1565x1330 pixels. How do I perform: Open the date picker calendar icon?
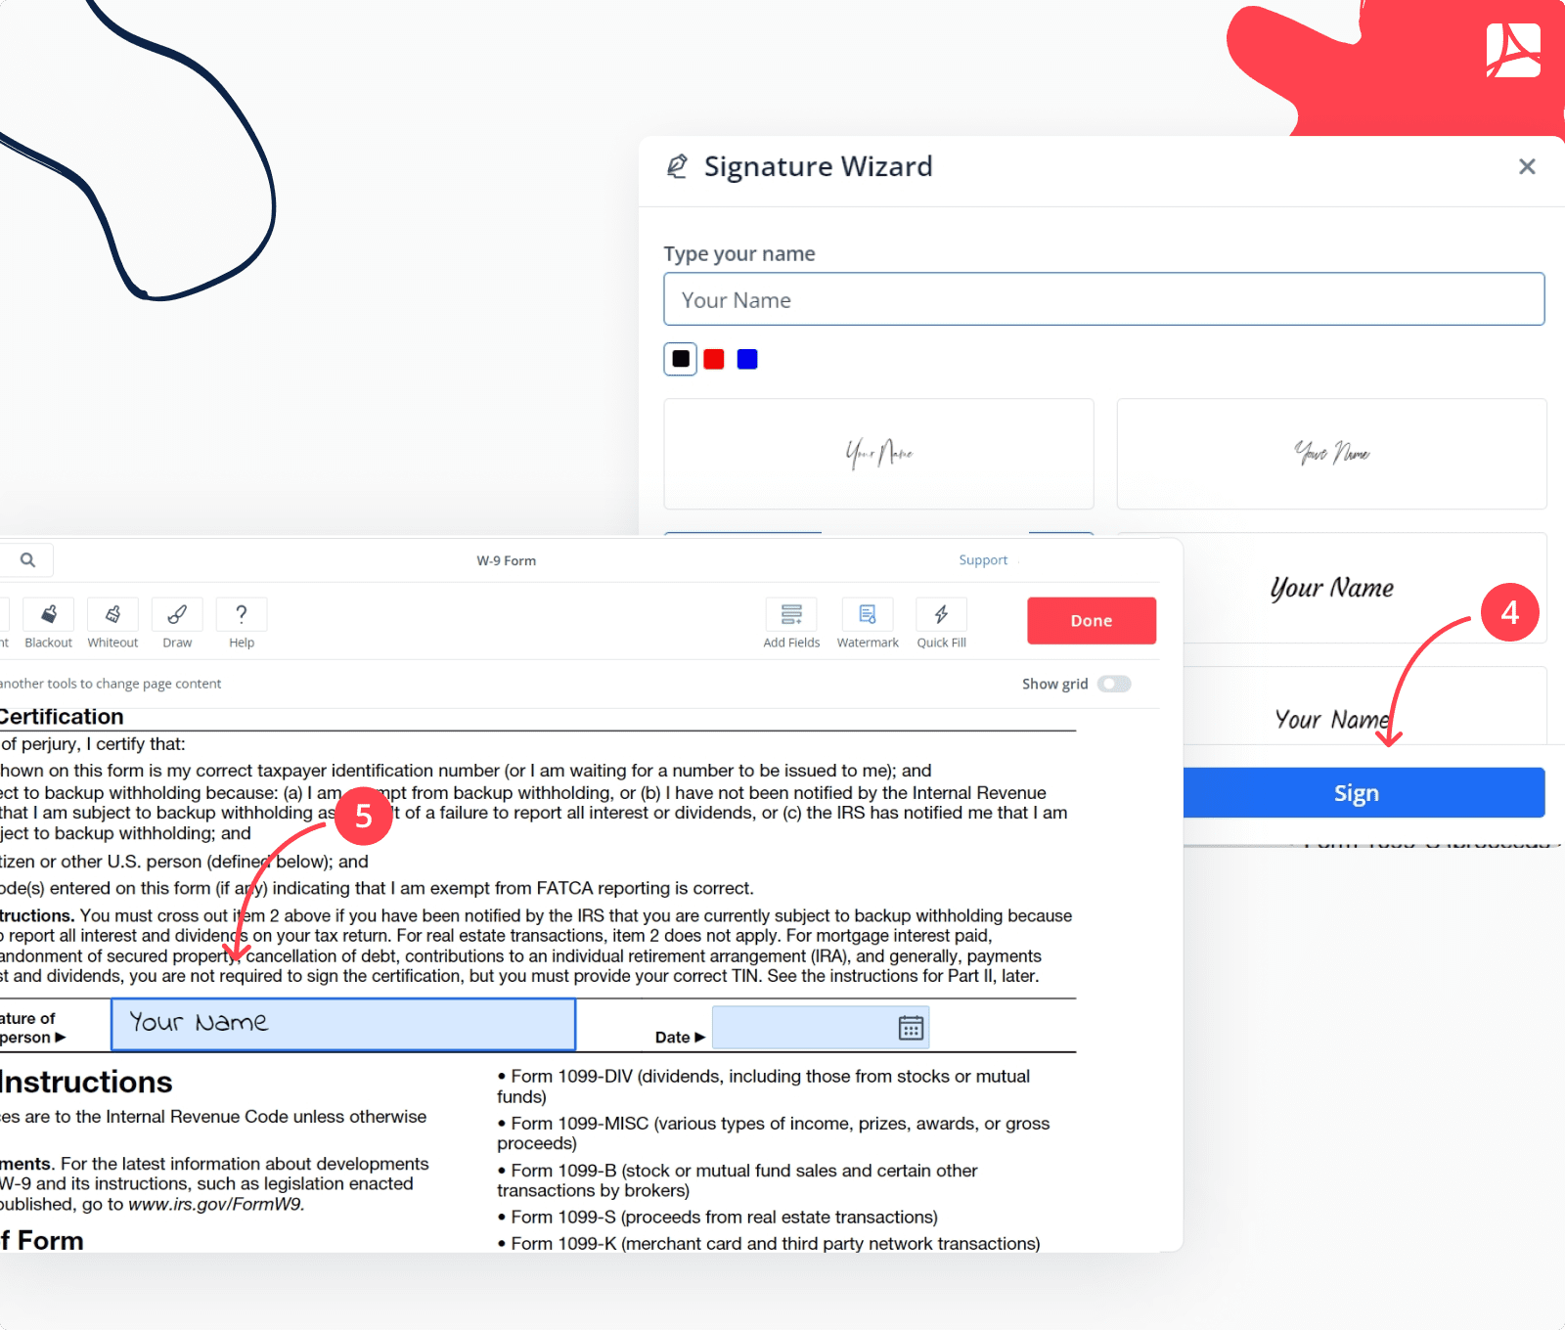pos(910,1027)
